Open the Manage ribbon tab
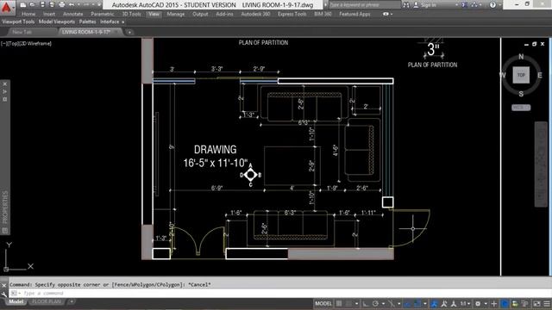This screenshot has height=310, width=552. click(175, 14)
